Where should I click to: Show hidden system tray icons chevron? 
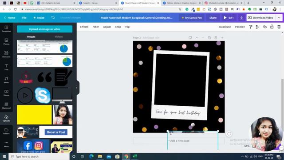(242, 156)
